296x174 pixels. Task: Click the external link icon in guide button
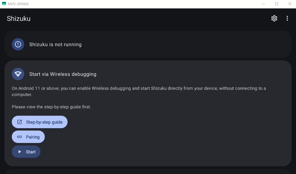pos(20,122)
